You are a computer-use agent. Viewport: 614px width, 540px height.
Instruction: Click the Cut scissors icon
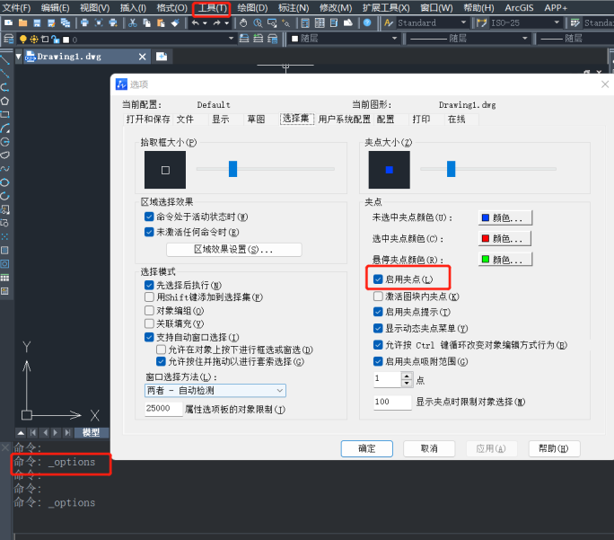click(133, 22)
